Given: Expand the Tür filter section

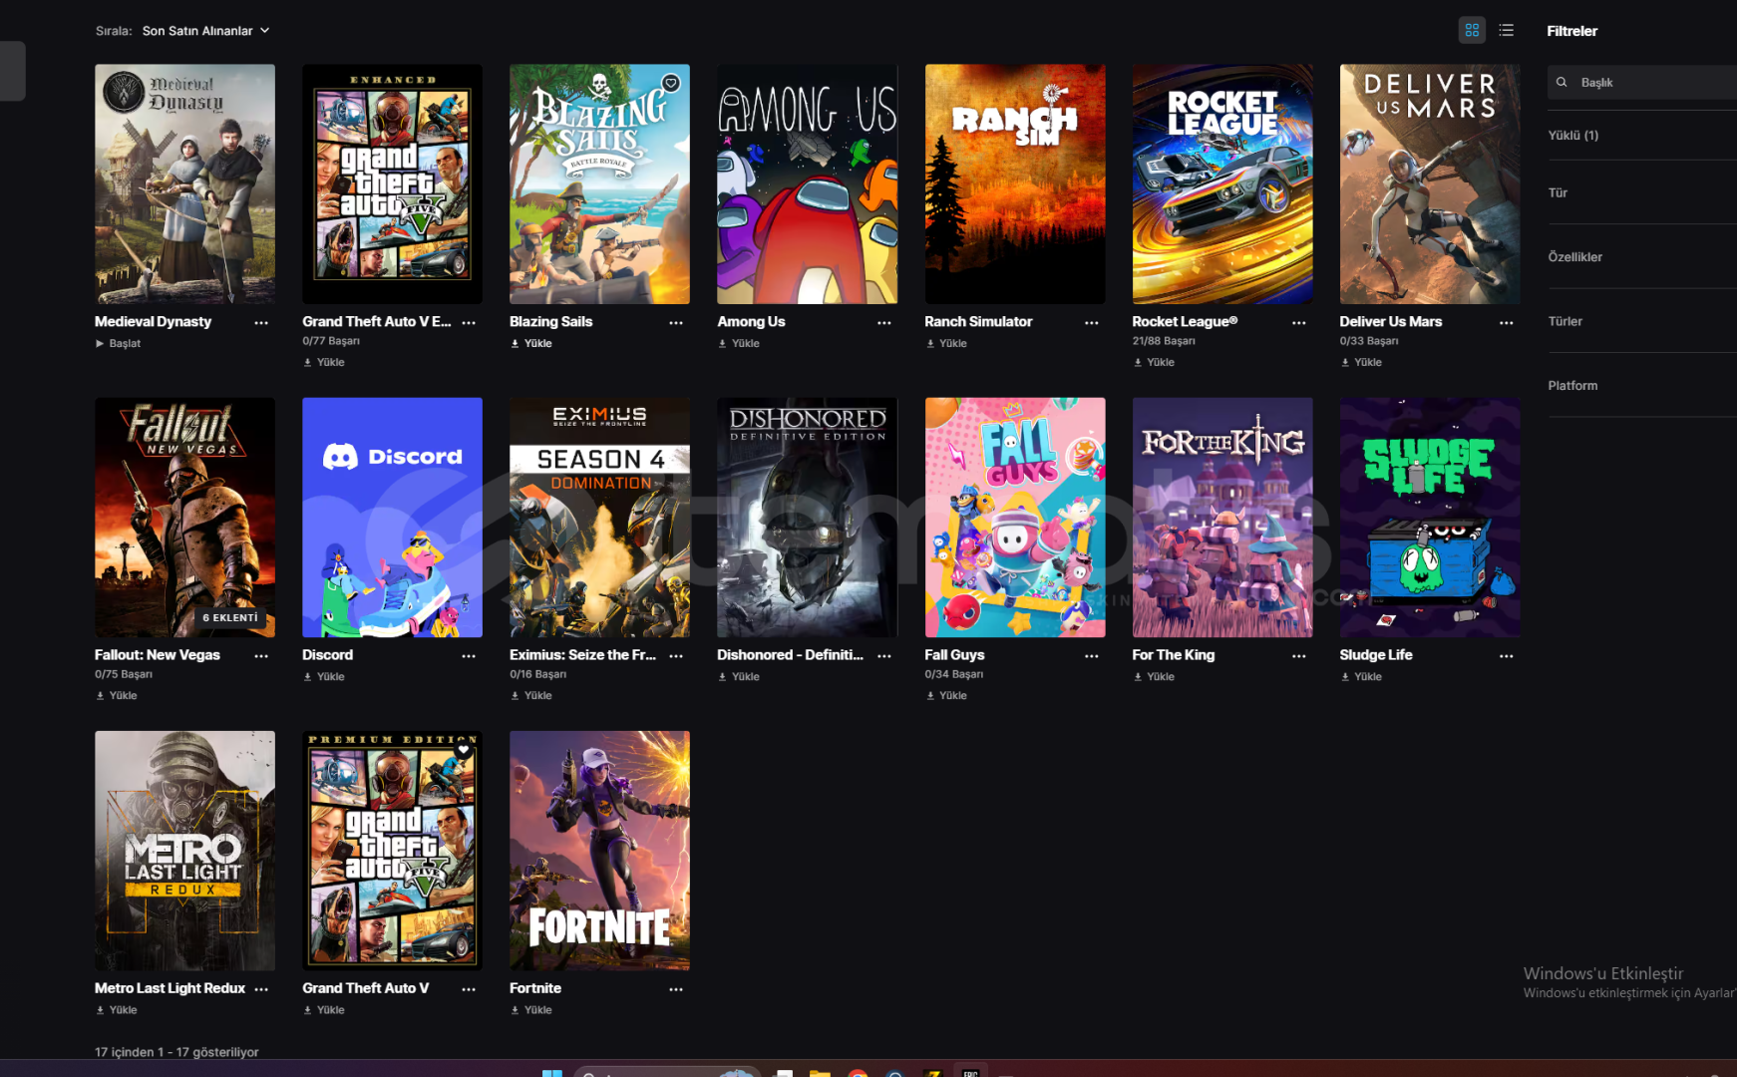Looking at the screenshot, I should 1642,193.
